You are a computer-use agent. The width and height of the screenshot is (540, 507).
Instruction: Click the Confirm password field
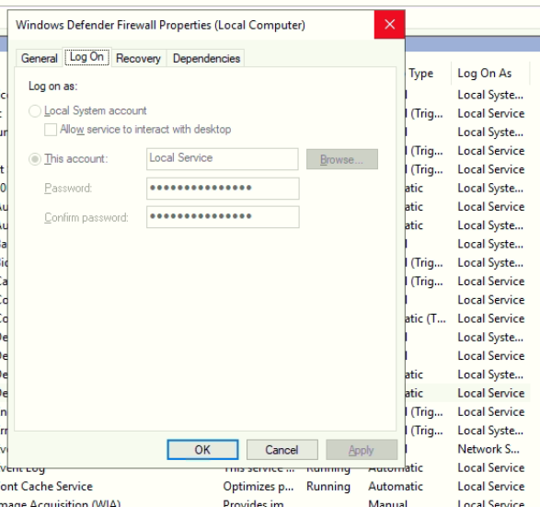(223, 217)
